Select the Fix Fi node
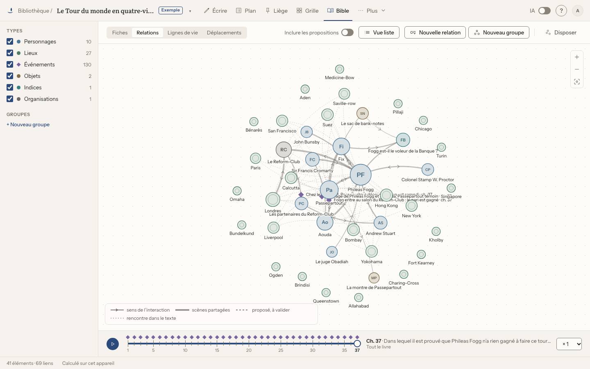This screenshot has height=369, width=590. (x=341, y=146)
